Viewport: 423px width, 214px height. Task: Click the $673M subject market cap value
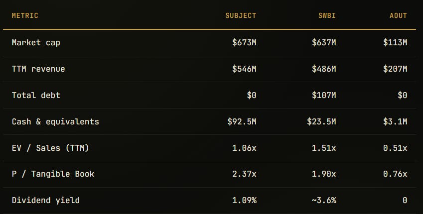(244, 42)
